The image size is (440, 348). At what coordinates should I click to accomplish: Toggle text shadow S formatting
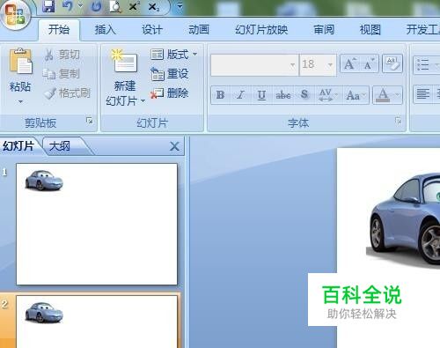click(x=304, y=95)
